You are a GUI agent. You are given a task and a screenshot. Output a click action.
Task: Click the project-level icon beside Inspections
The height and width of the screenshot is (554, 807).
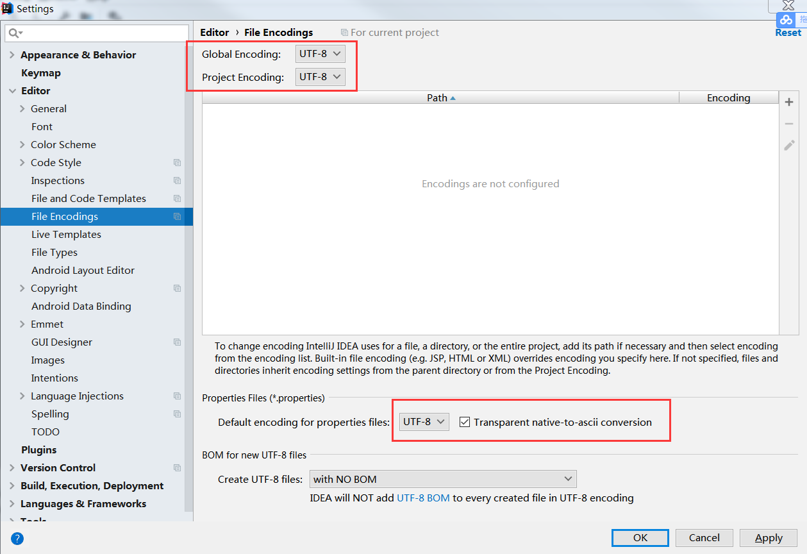click(x=178, y=181)
